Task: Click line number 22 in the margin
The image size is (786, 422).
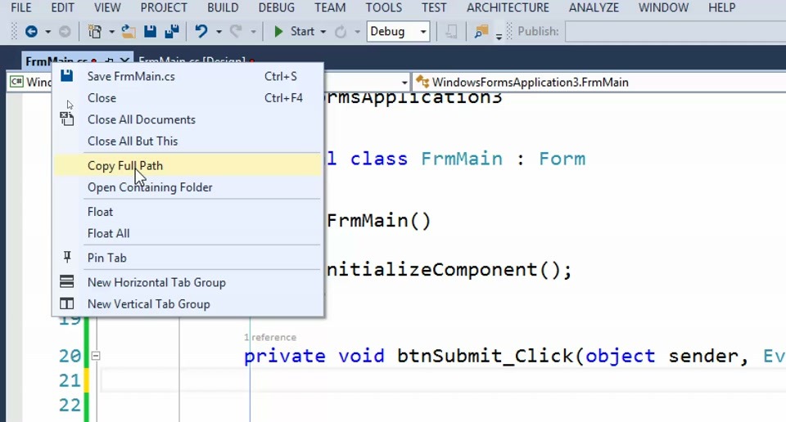Action: [70, 405]
